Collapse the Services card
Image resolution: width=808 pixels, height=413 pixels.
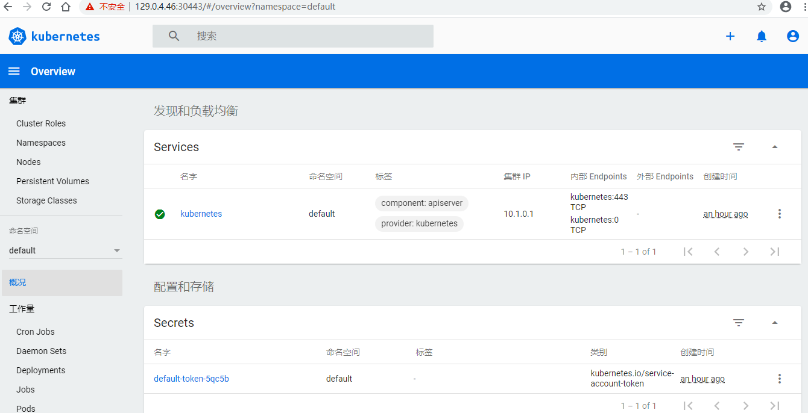coord(775,147)
